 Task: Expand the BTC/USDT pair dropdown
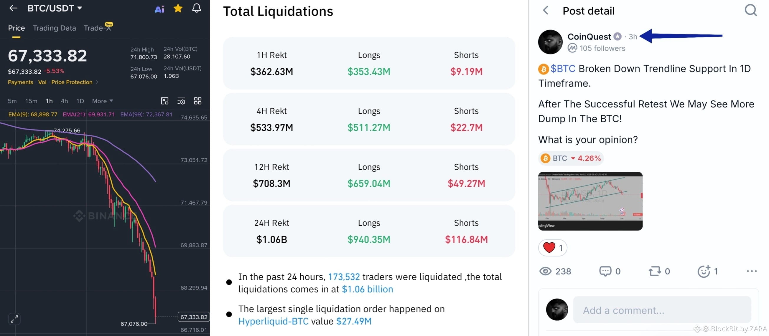click(80, 8)
